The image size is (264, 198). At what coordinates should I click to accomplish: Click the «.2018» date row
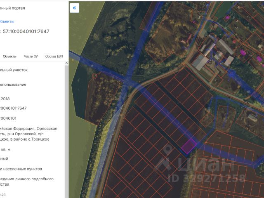5,99
